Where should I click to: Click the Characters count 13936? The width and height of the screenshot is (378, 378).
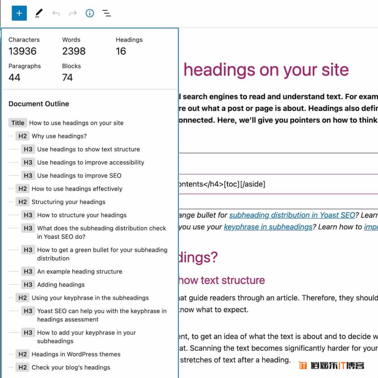23,51
